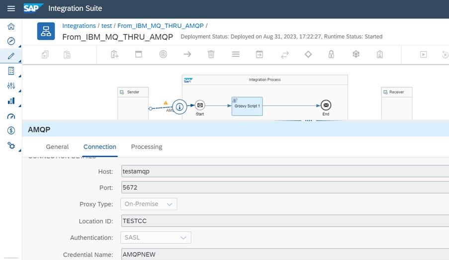The width and height of the screenshot is (449, 260).
Task: Click the Location ID input field
Action: tap(285, 221)
